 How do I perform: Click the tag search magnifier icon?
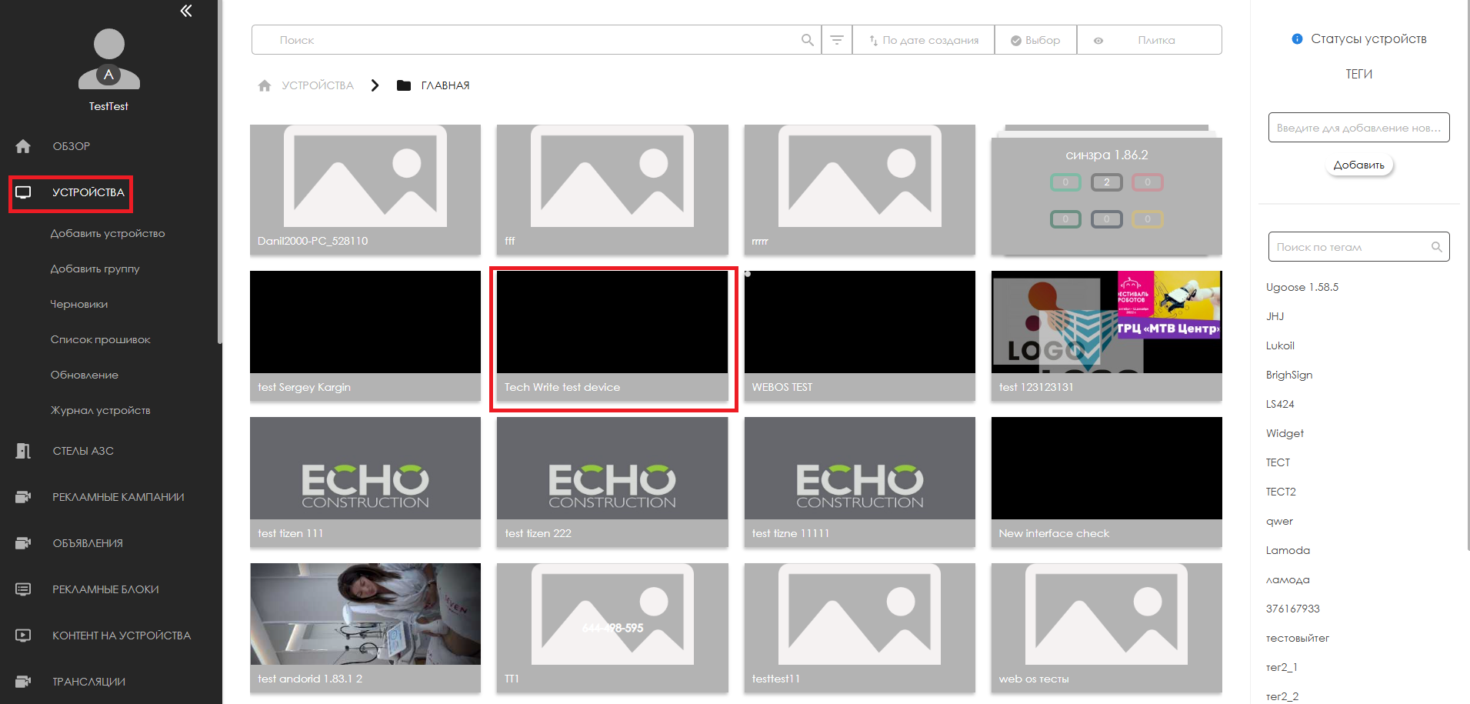(x=1436, y=247)
